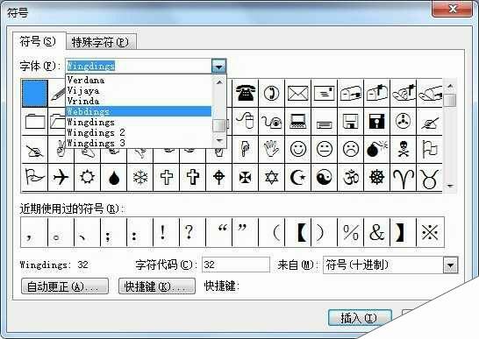Pick the recent exclamation mark symbol
The width and height of the screenshot is (479, 339).
coord(166,232)
